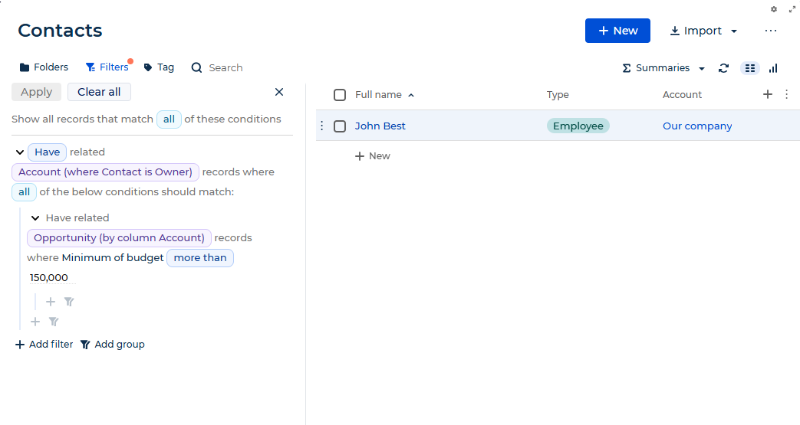
Task: Open the Import dropdown arrow
Action: [x=734, y=31]
